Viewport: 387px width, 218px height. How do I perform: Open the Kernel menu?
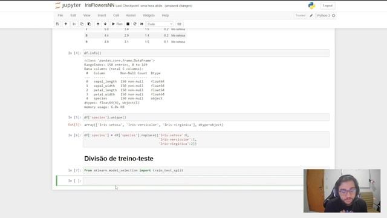point(131,15)
